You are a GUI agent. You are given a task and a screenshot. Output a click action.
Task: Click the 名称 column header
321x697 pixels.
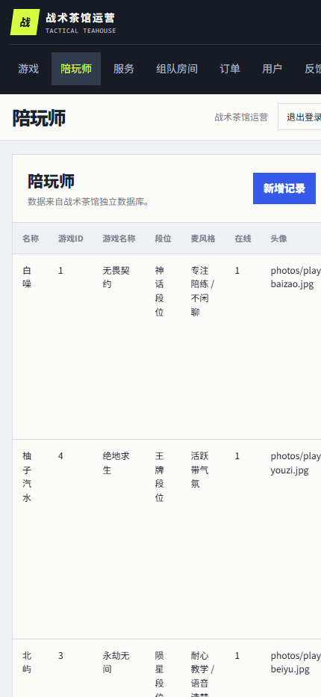pyautogui.click(x=31, y=239)
